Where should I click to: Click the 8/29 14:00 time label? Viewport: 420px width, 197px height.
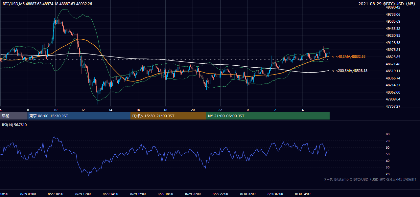click(110, 194)
